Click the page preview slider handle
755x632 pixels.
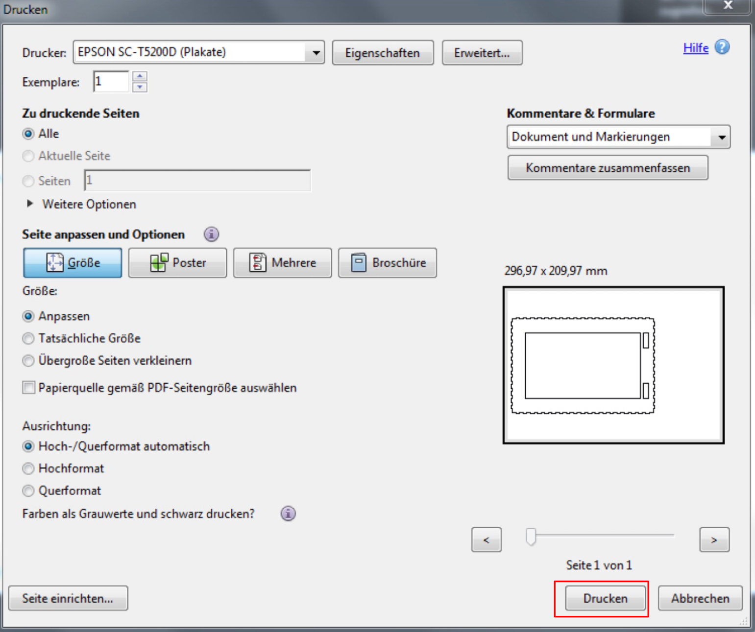pyautogui.click(x=531, y=537)
